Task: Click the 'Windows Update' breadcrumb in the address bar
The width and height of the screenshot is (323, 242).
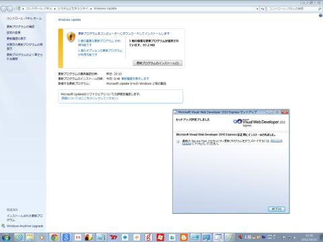Action: pyautogui.click(x=105, y=8)
